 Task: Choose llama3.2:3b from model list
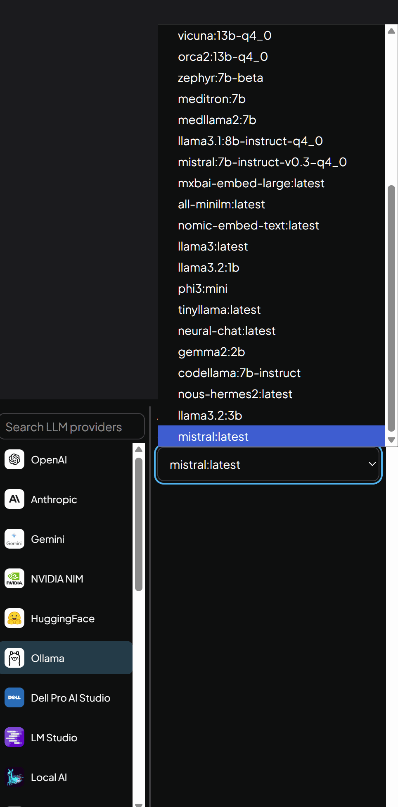pos(210,415)
